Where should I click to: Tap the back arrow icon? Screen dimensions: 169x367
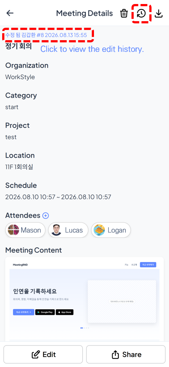tap(10, 14)
